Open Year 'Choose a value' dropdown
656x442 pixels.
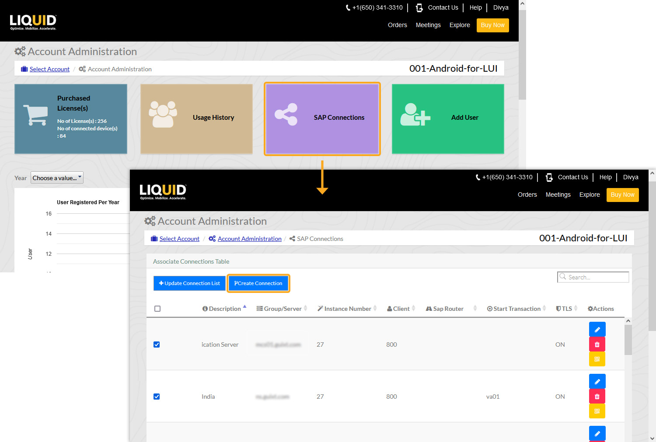coord(57,178)
